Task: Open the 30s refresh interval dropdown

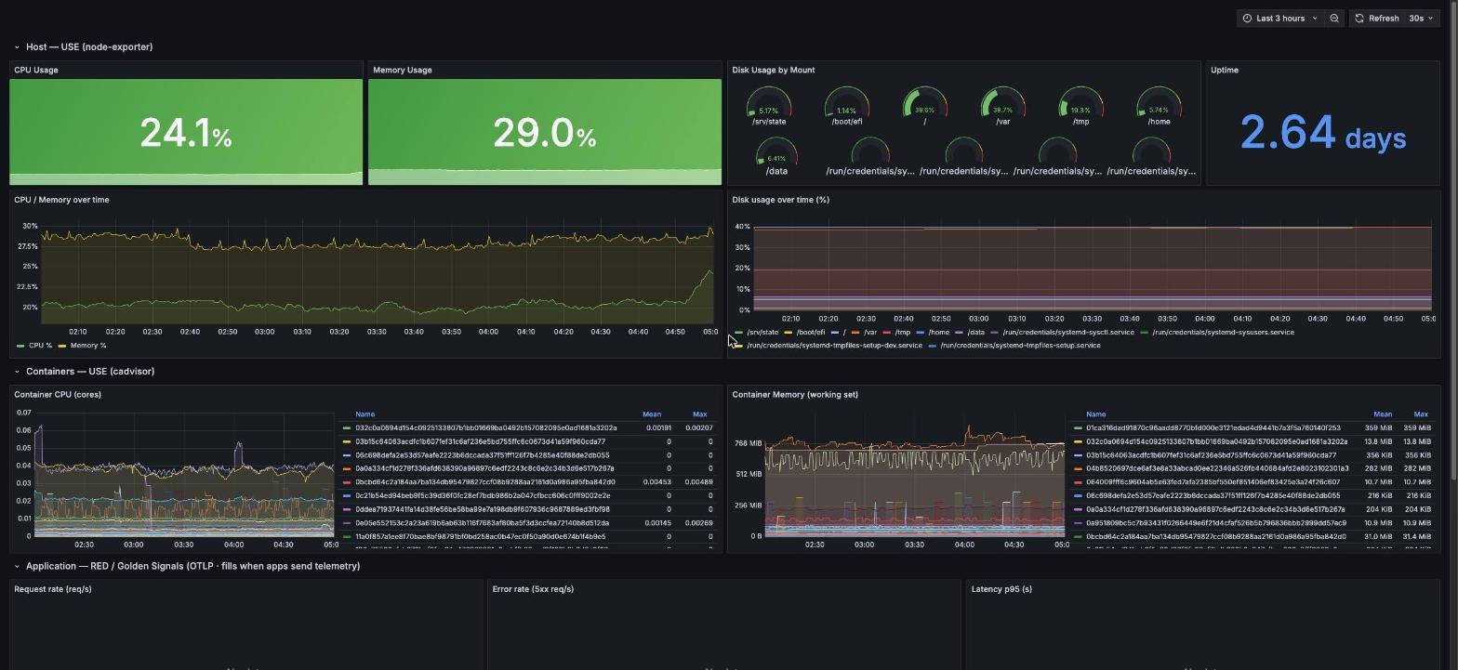Action: tap(1421, 18)
